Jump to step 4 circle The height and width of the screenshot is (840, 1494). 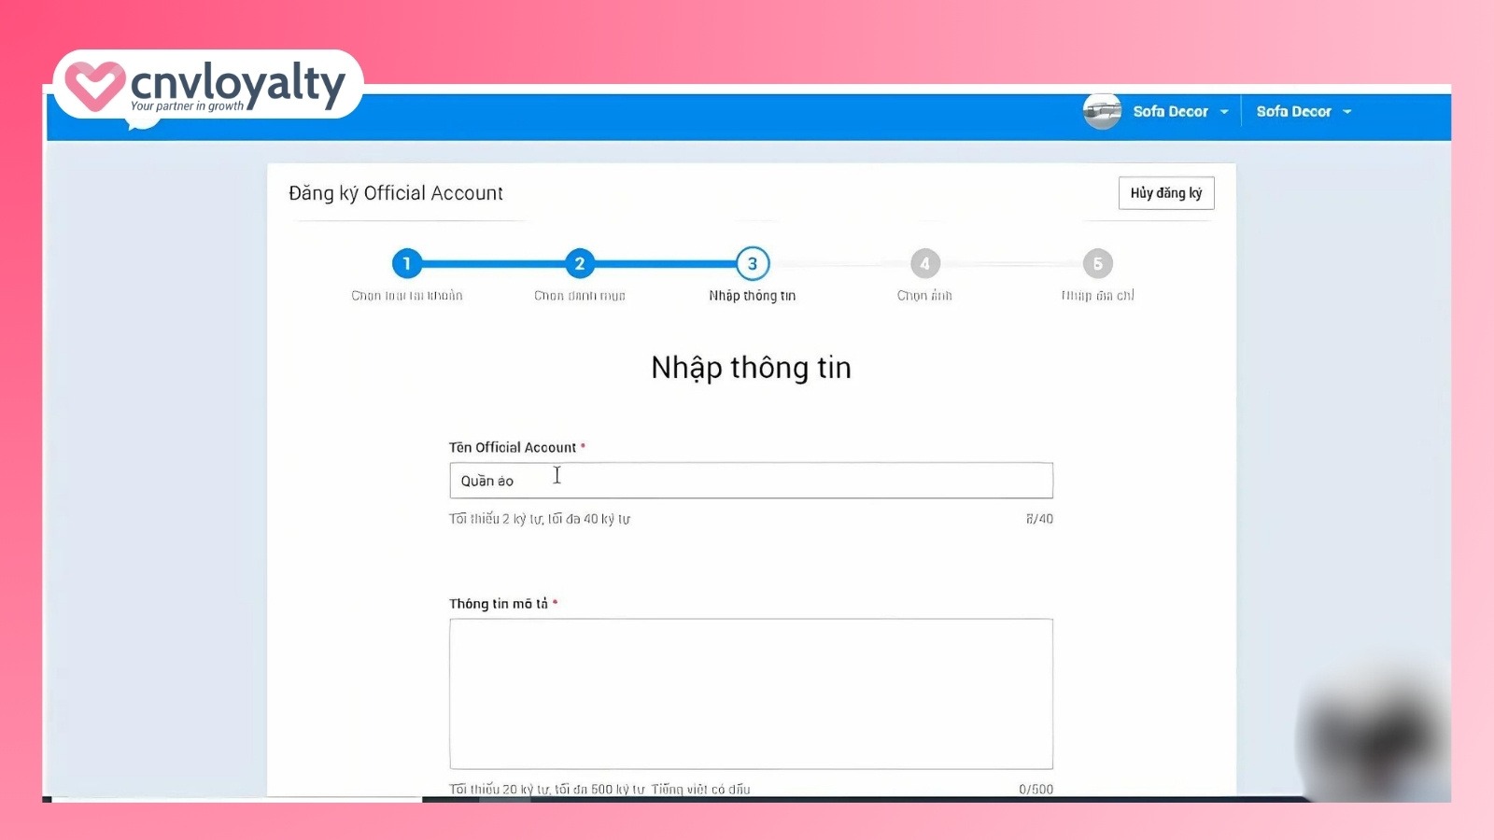924,264
